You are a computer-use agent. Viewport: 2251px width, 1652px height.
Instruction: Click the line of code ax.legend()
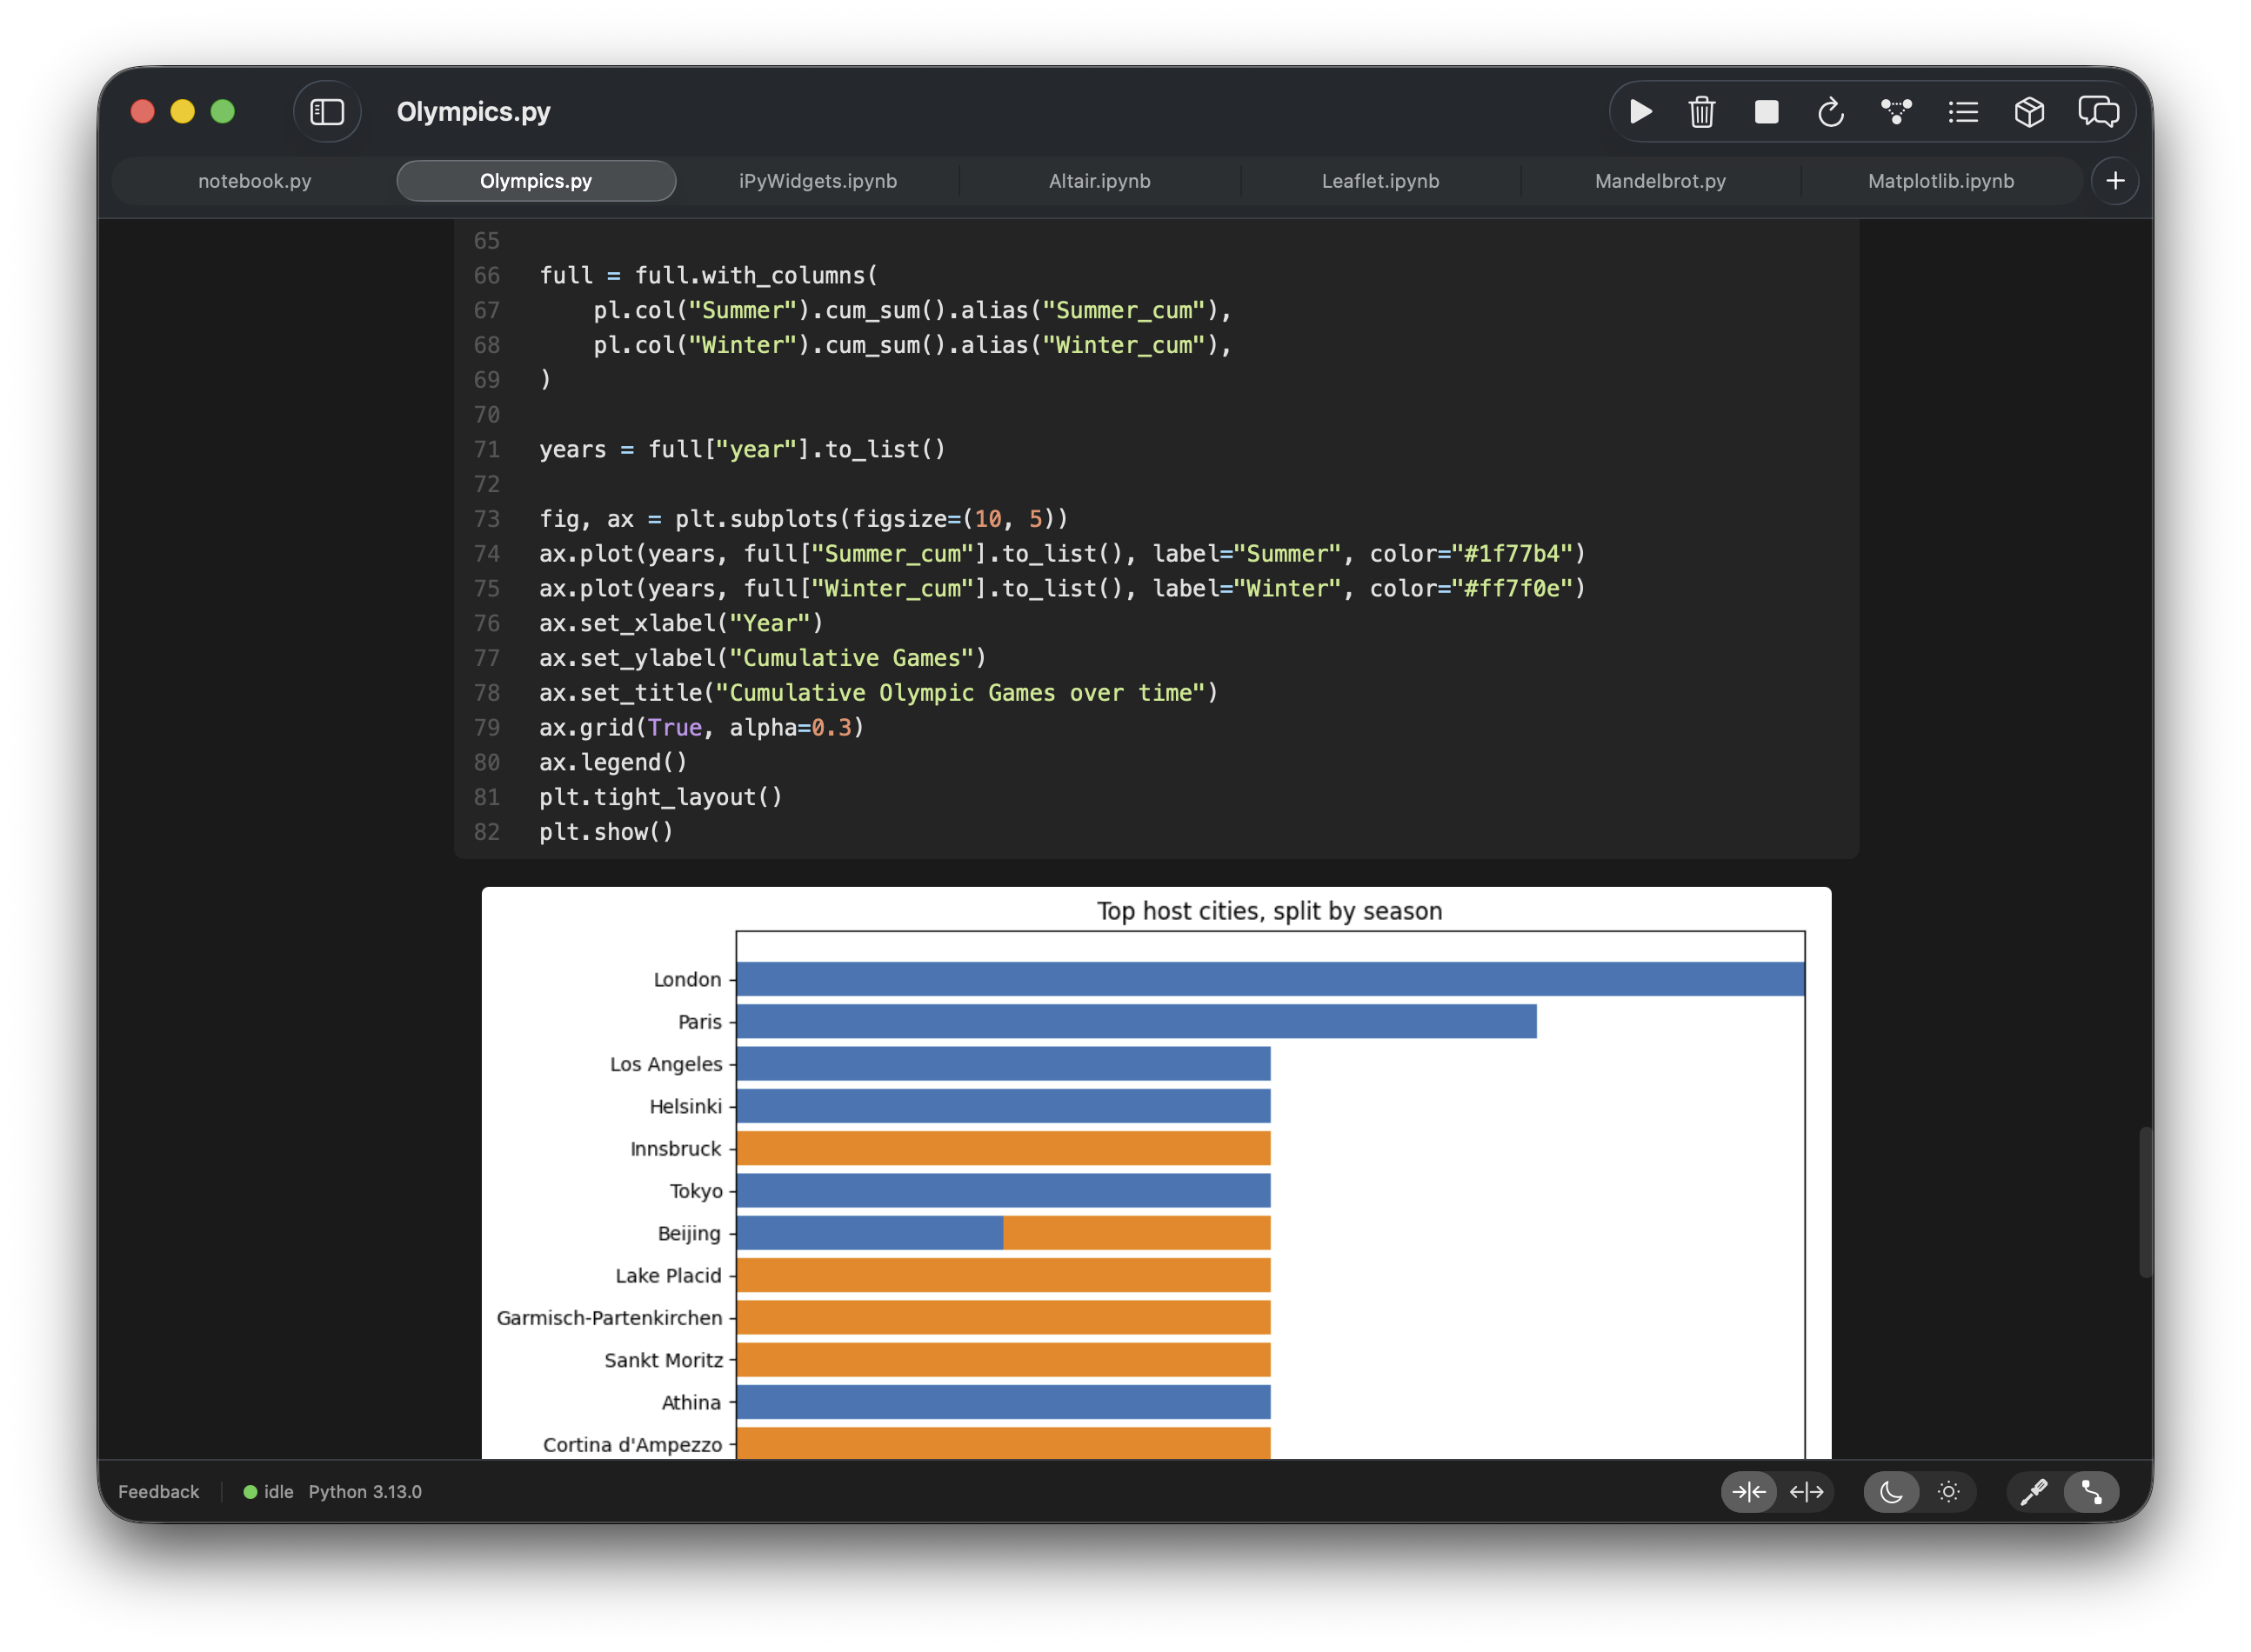tap(613, 762)
